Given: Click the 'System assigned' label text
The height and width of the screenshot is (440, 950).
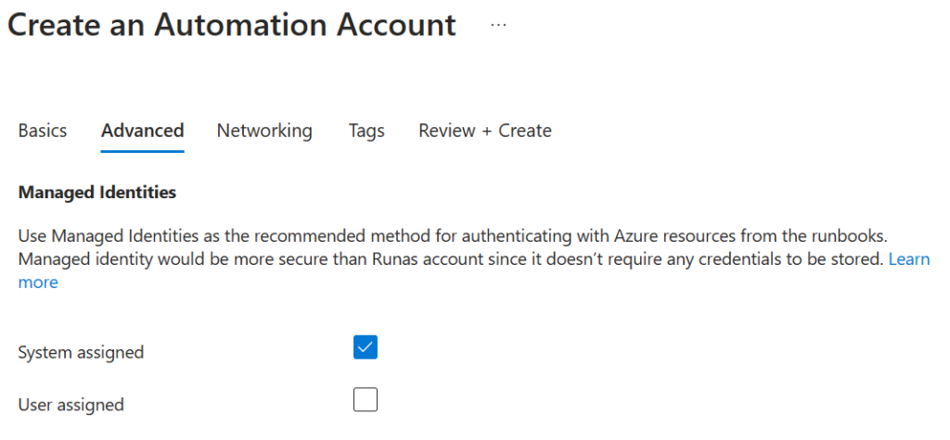Looking at the screenshot, I should (x=81, y=352).
